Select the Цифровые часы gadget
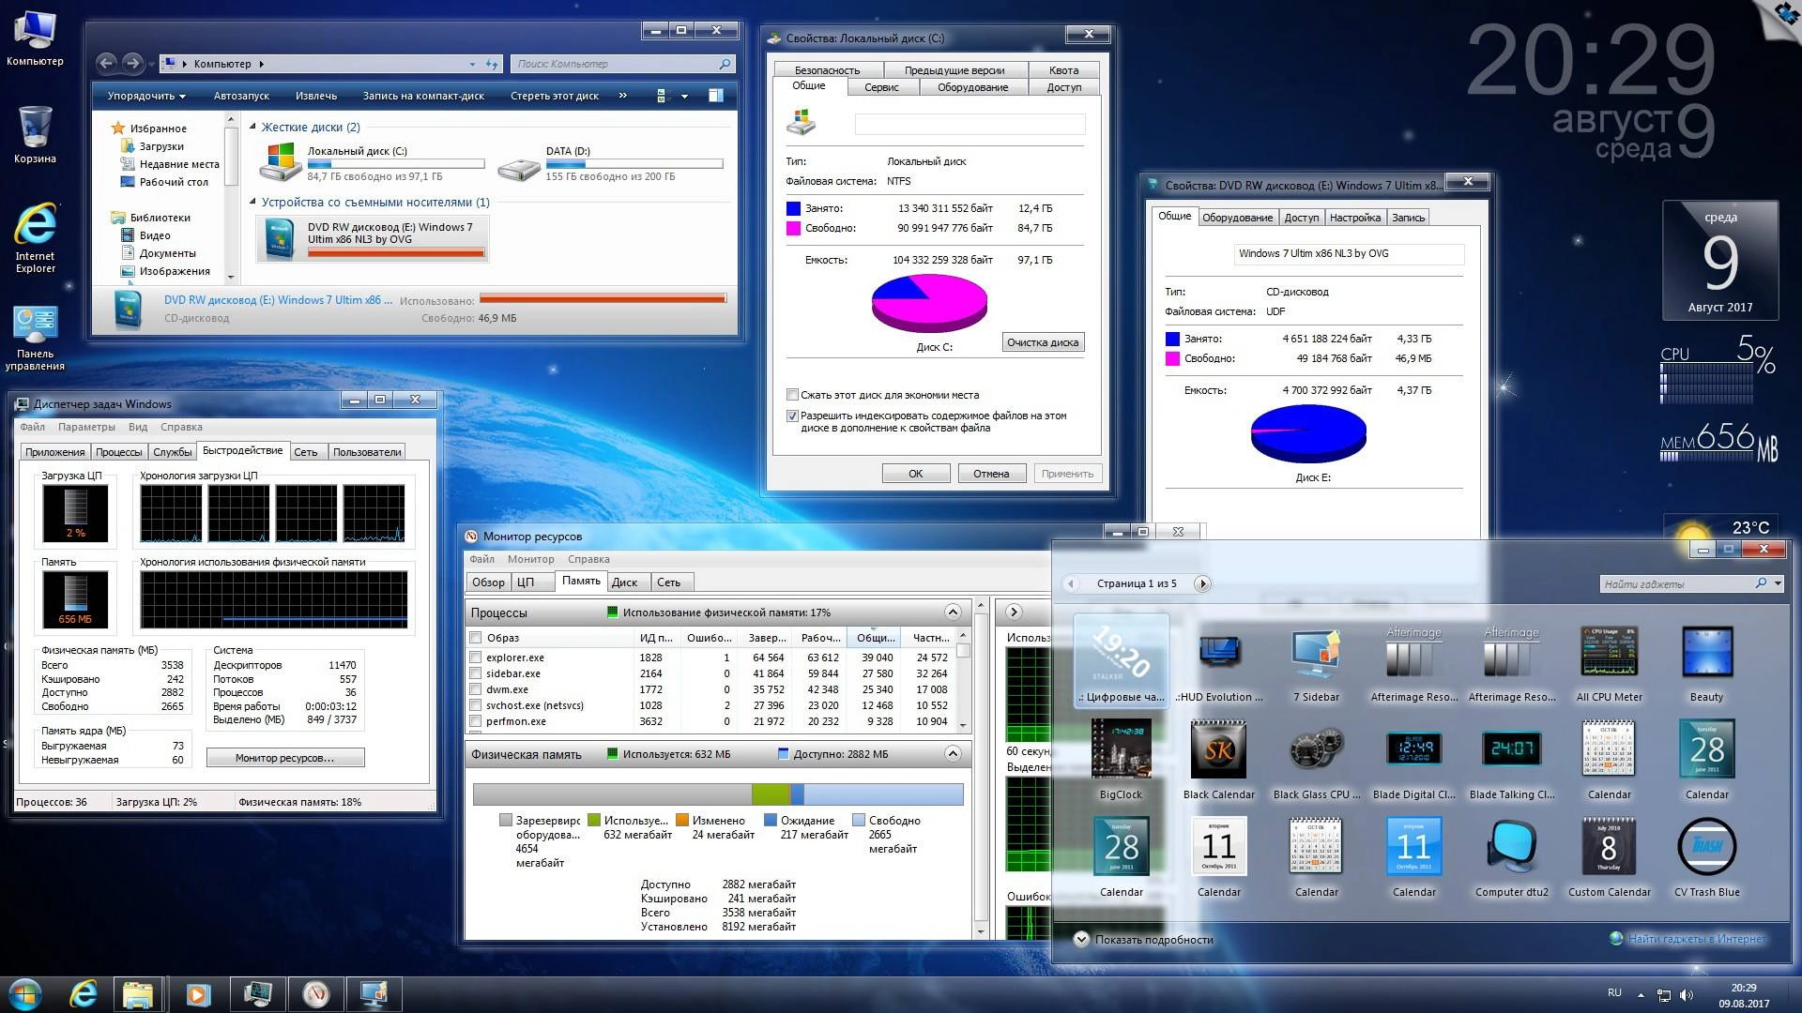Image resolution: width=1802 pixels, height=1013 pixels. point(1121,659)
